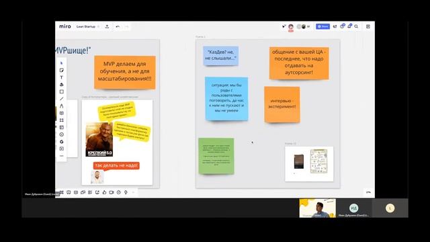The image size is (430, 242).
Task: Click the blue link icon in top bar
Action: click(x=342, y=26)
